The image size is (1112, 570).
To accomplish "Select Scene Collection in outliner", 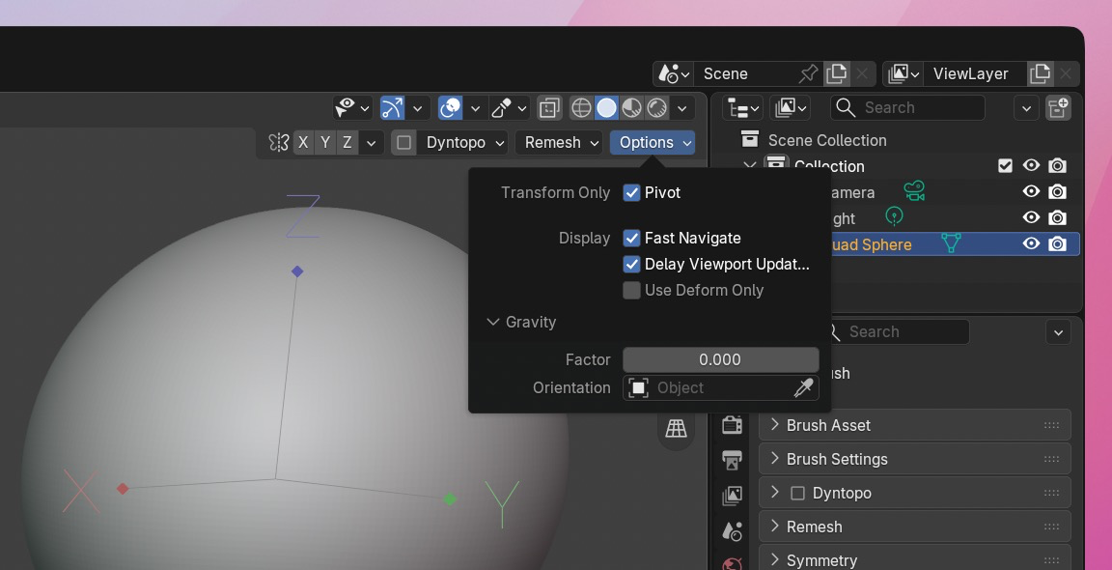I will [827, 140].
